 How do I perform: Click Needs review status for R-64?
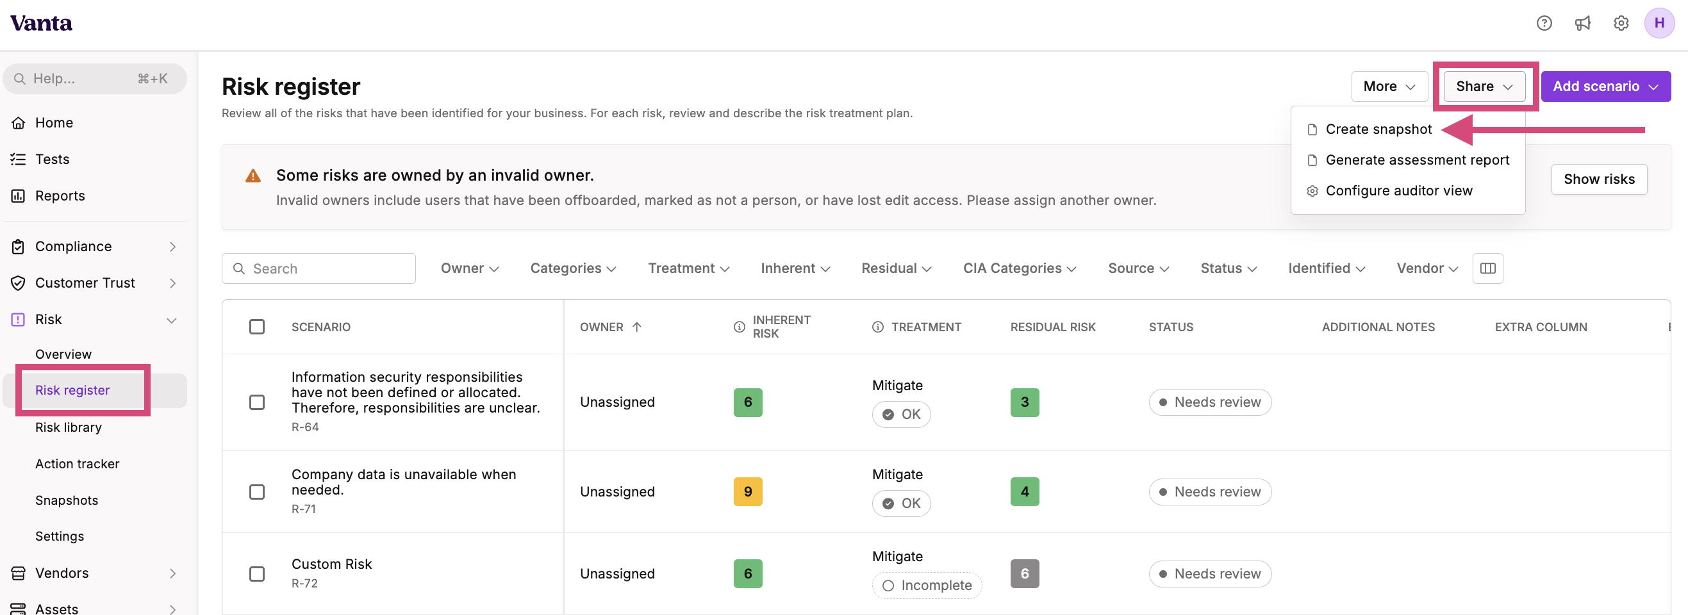1210,402
